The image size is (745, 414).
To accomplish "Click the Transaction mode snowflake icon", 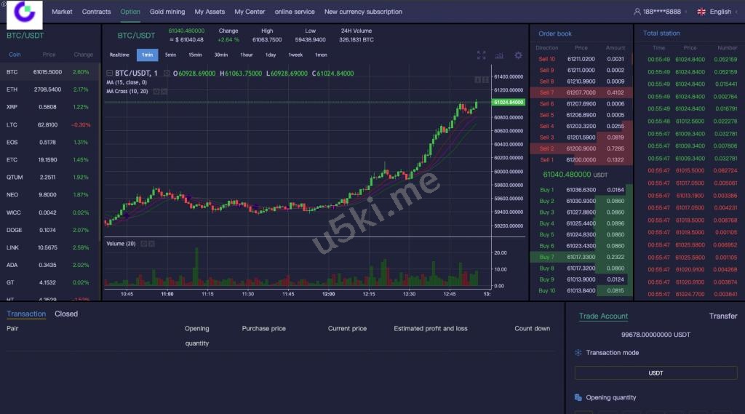I will 578,353.
